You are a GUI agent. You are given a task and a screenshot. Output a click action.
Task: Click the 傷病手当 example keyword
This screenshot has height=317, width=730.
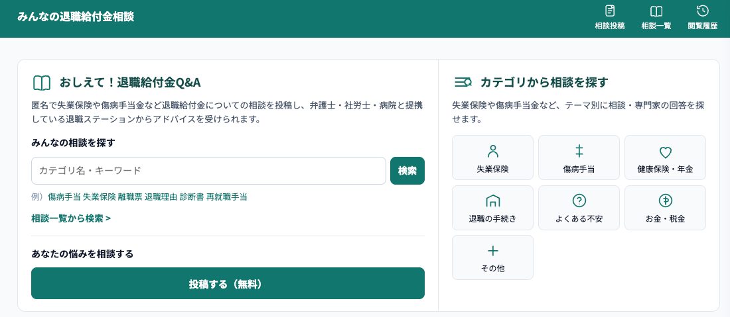[x=64, y=197]
